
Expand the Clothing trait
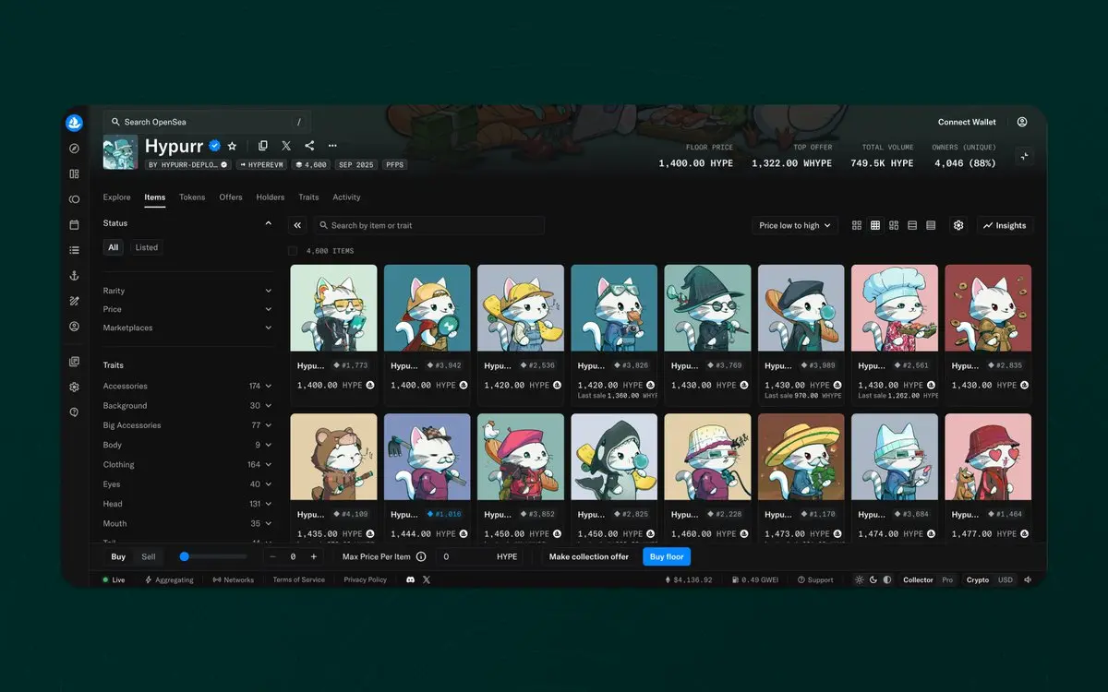click(187, 464)
